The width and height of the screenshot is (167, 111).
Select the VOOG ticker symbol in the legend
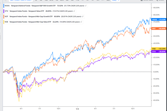7,6
